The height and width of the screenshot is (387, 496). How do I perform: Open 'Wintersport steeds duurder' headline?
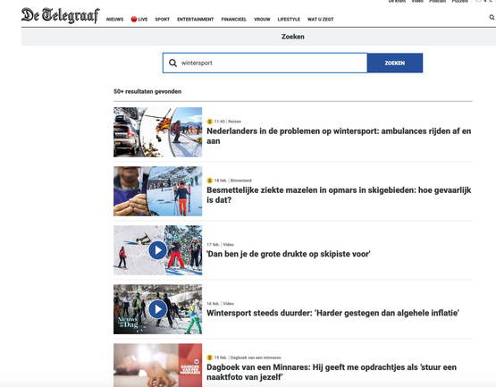pyautogui.click(x=332, y=313)
